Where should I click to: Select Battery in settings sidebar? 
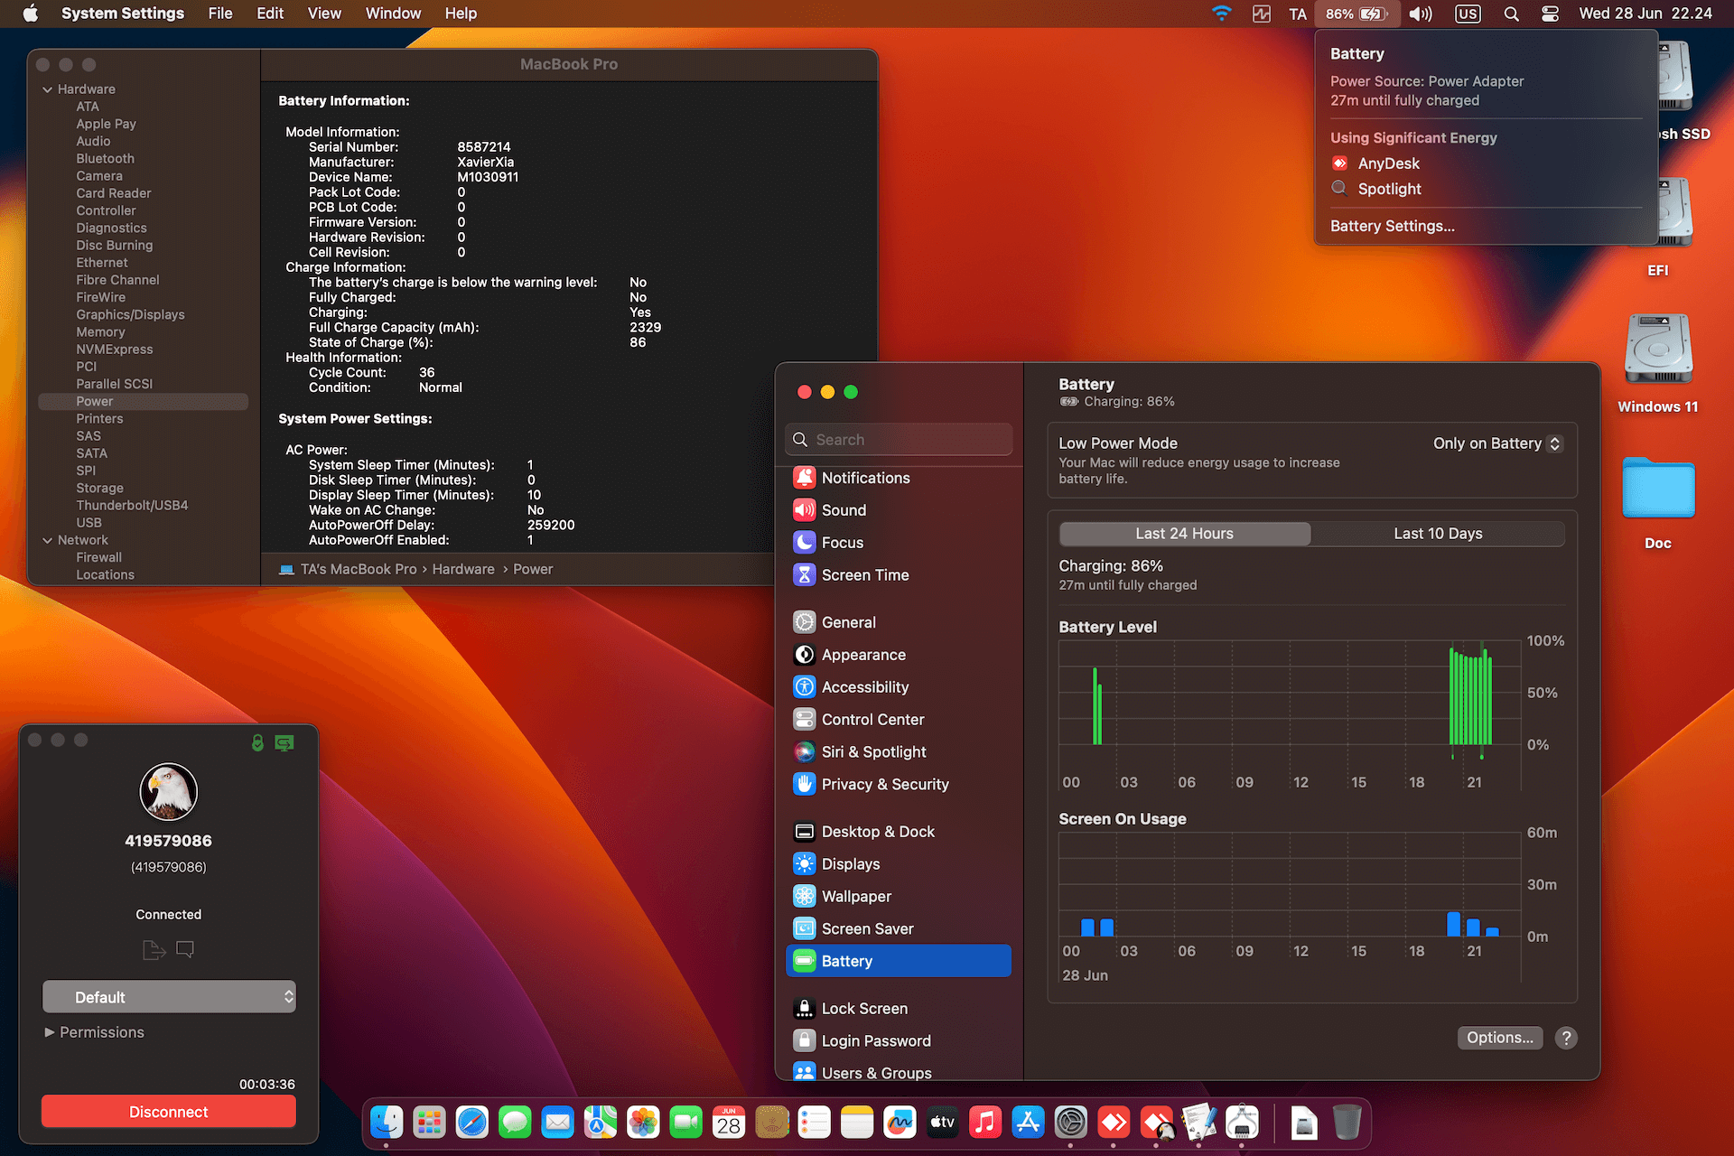click(899, 961)
